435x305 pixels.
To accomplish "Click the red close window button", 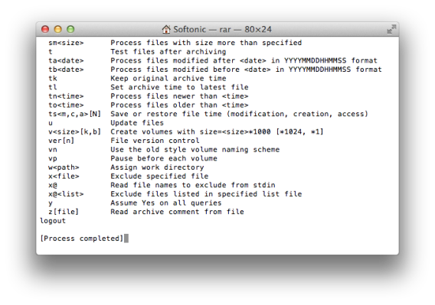I will [45, 29].
